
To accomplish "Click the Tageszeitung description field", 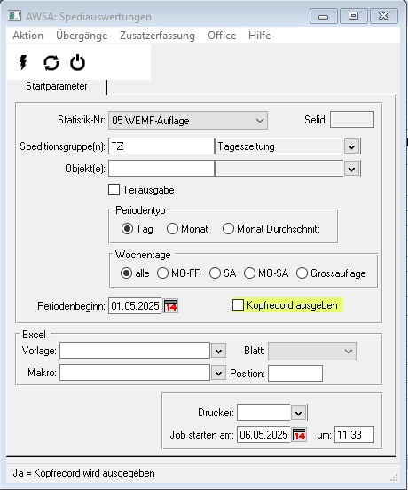I will [279, 146].
